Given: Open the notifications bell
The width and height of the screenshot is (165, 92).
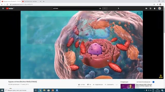Looking at the screenshot, I should pos(155,8).
